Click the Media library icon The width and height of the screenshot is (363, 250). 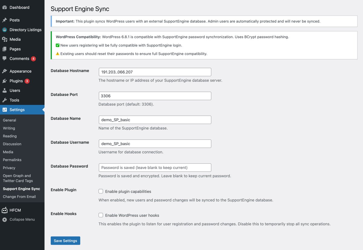point(5,39)
